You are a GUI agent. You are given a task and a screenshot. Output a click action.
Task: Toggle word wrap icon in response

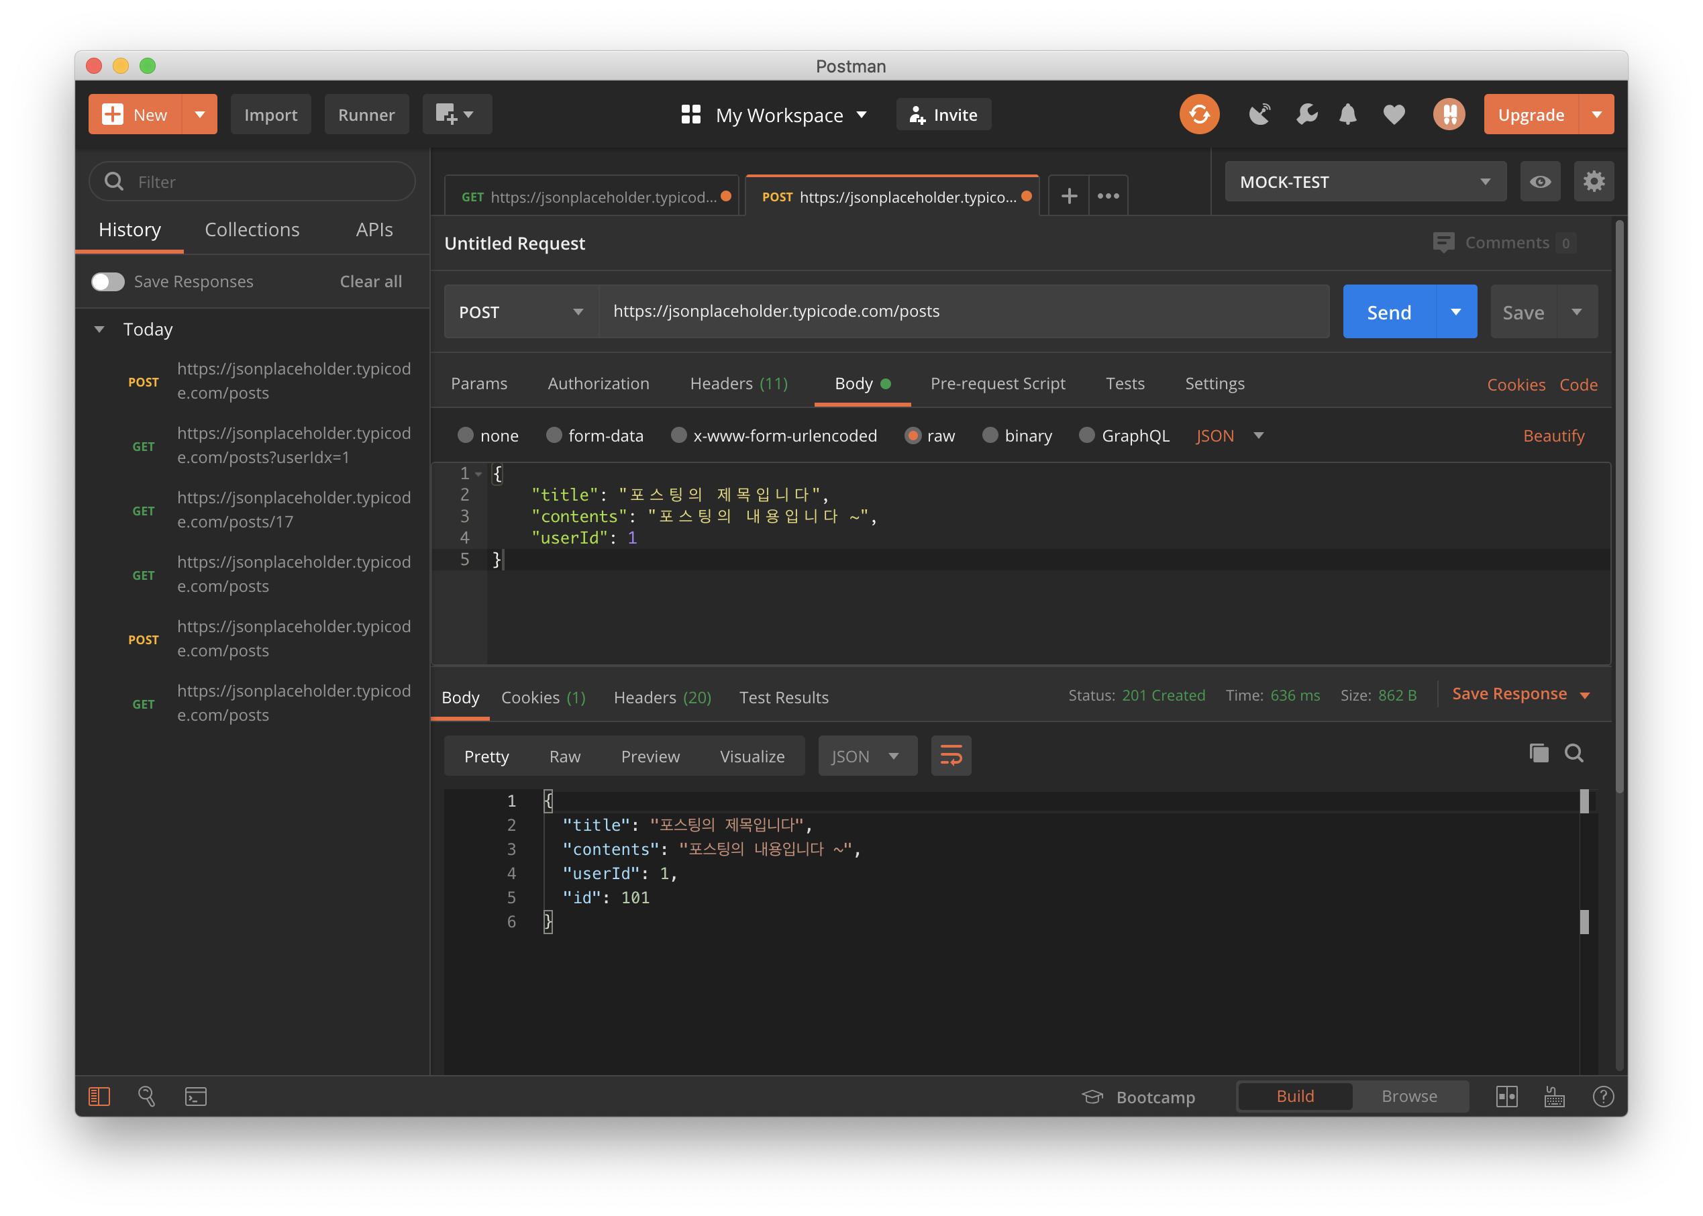click(950, 756)
